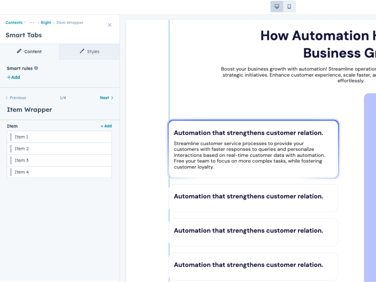Click the highlighted Automation card in preview
Viewport: 376px width, 282px height.
click(x=253, y=149)
